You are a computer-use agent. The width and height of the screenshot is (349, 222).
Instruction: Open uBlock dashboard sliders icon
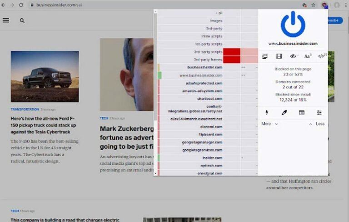[x=319, y=112]
